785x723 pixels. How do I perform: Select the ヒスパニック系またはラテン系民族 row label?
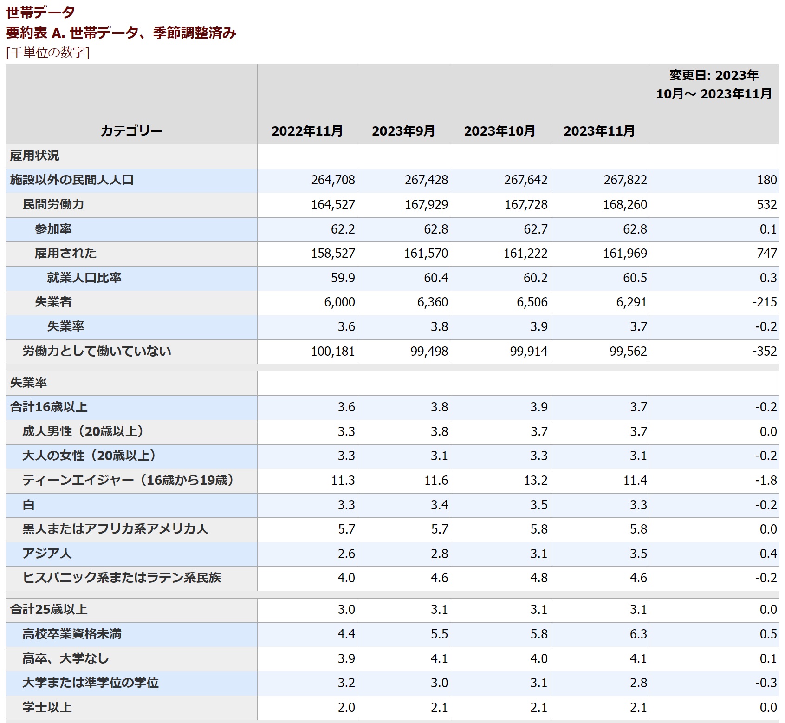tap(122, 578)
